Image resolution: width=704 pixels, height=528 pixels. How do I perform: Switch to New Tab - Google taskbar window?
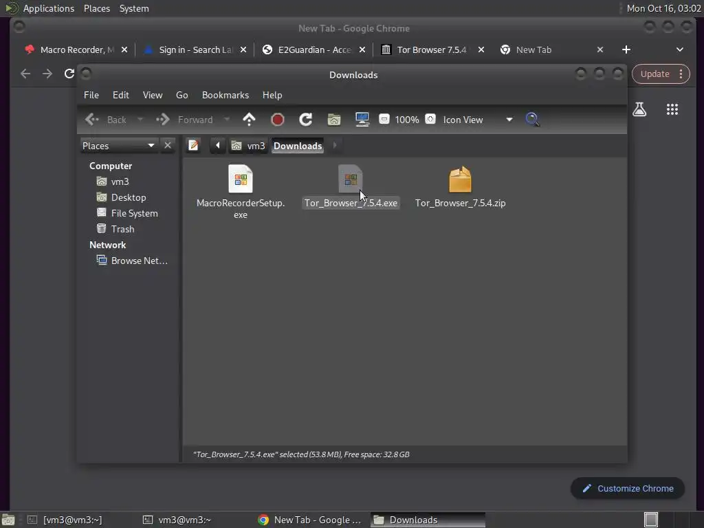(x=311, y=520)
